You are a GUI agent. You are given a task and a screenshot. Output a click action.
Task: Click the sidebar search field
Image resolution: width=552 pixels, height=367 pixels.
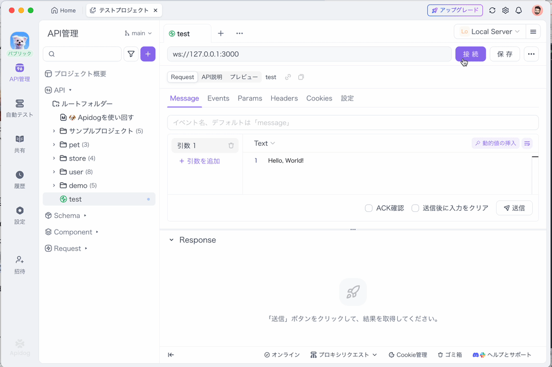[x=82, y=54]
